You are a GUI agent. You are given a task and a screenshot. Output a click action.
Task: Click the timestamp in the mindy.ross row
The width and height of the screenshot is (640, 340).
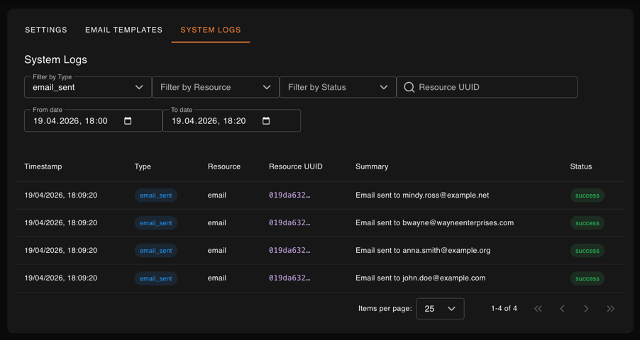click(61, 195)
